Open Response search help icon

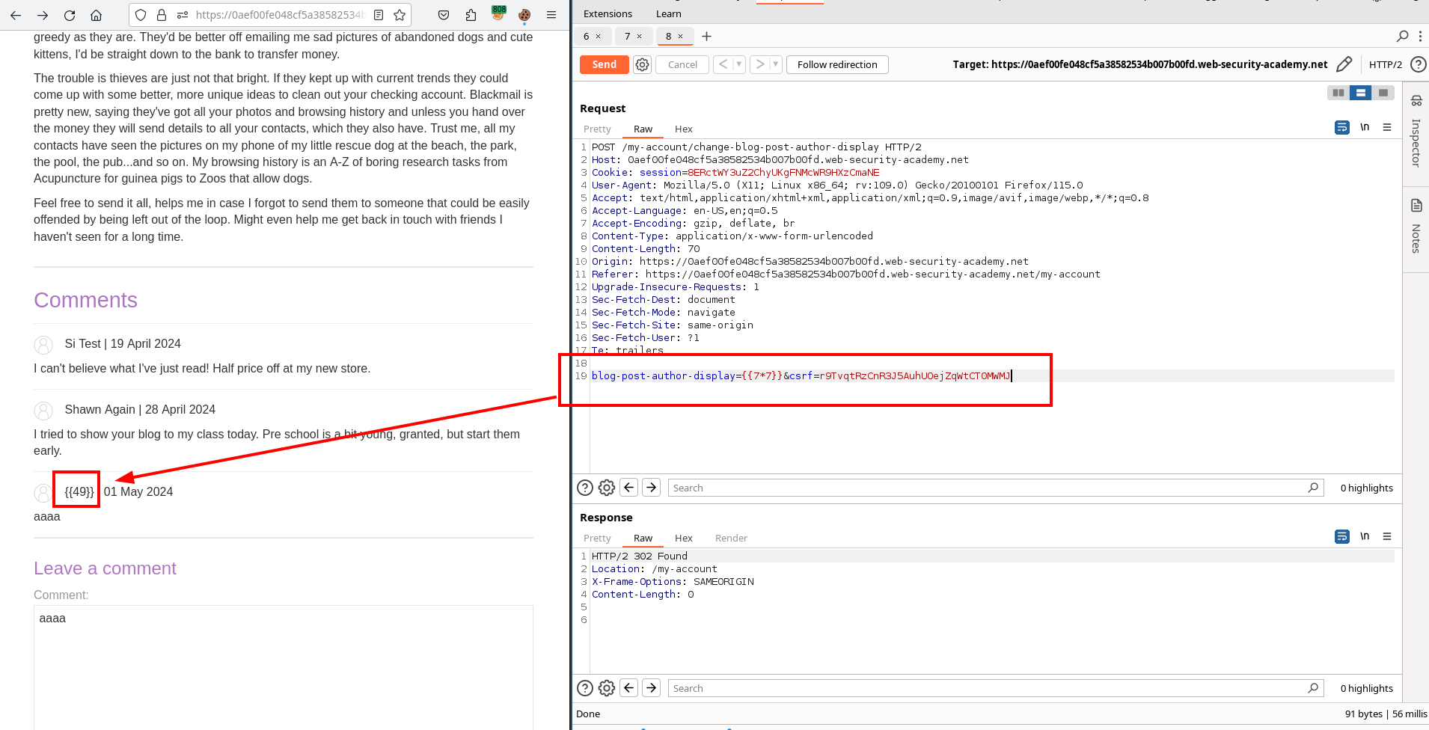point(585,688)
